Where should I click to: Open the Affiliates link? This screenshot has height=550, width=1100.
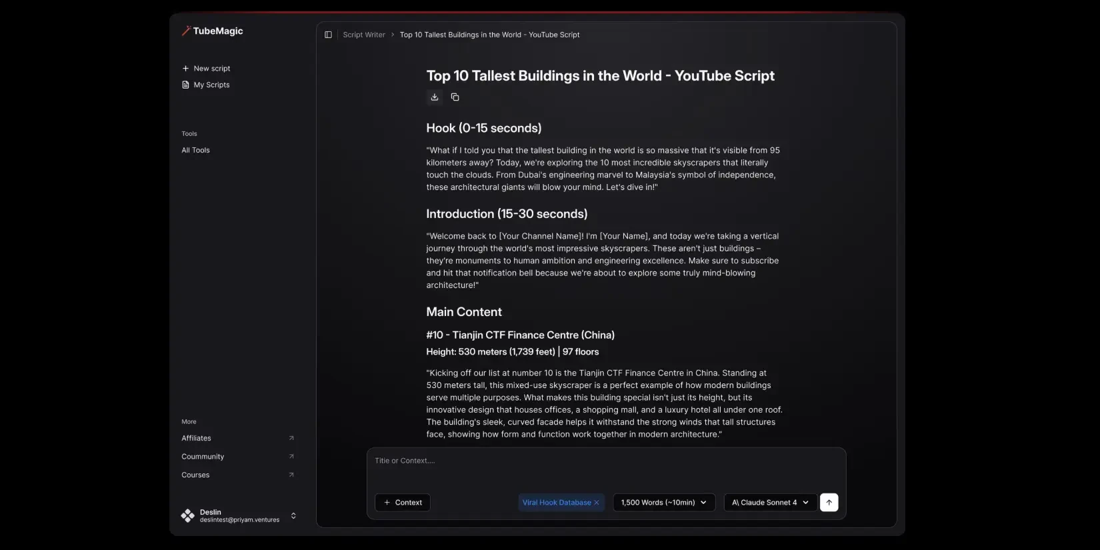point(196,438)
